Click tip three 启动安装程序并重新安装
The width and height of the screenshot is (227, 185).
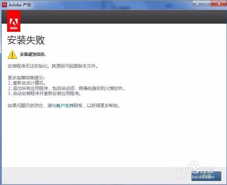[x=44, y=93]
